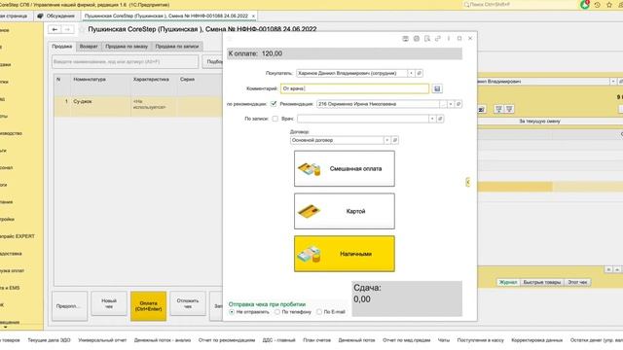Open favorites star icon in top bar
The height and width of the screenshot is (350, 623).
click(609, 5)
